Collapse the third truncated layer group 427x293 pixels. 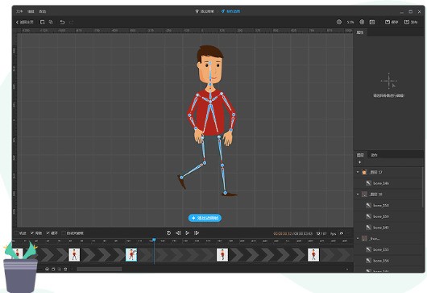pos(358,238)
